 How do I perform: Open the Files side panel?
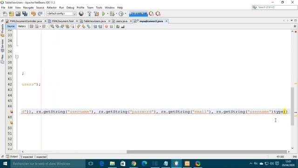tap(2, 59)
